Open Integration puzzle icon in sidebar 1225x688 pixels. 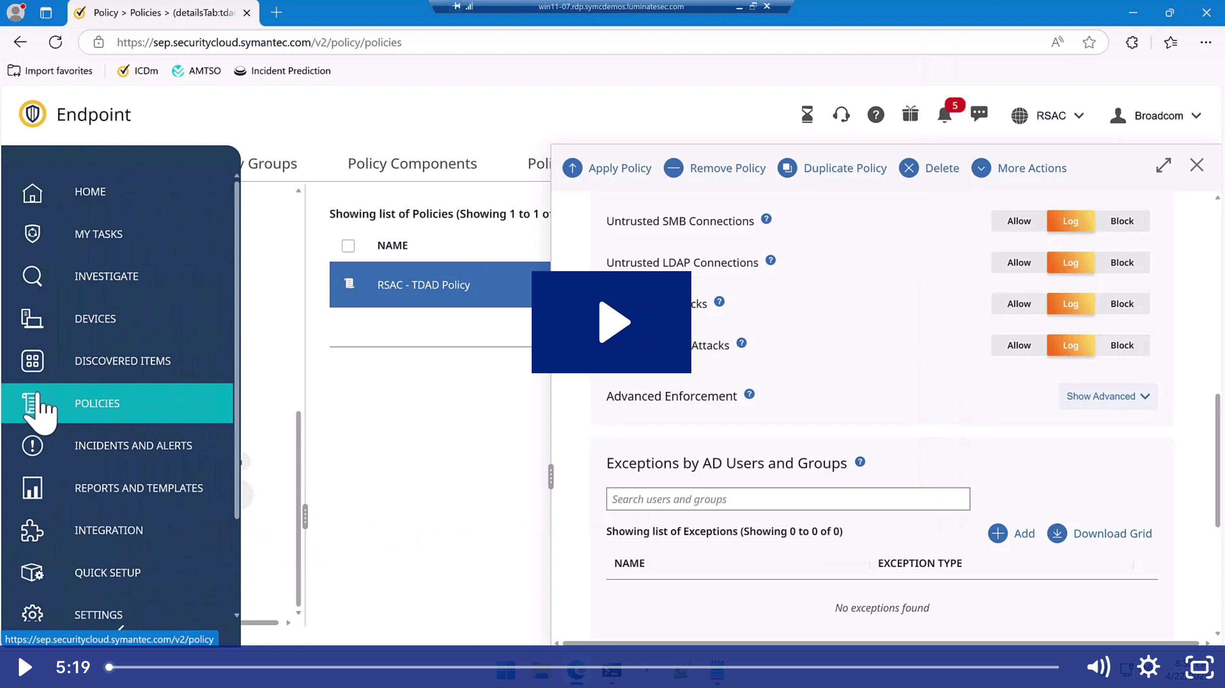[32, 530]
